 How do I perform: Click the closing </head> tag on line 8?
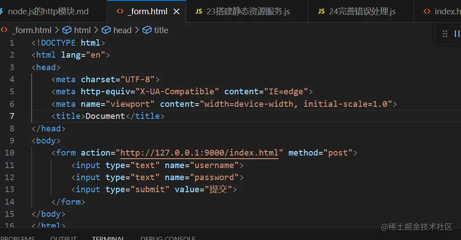[49, 129]
